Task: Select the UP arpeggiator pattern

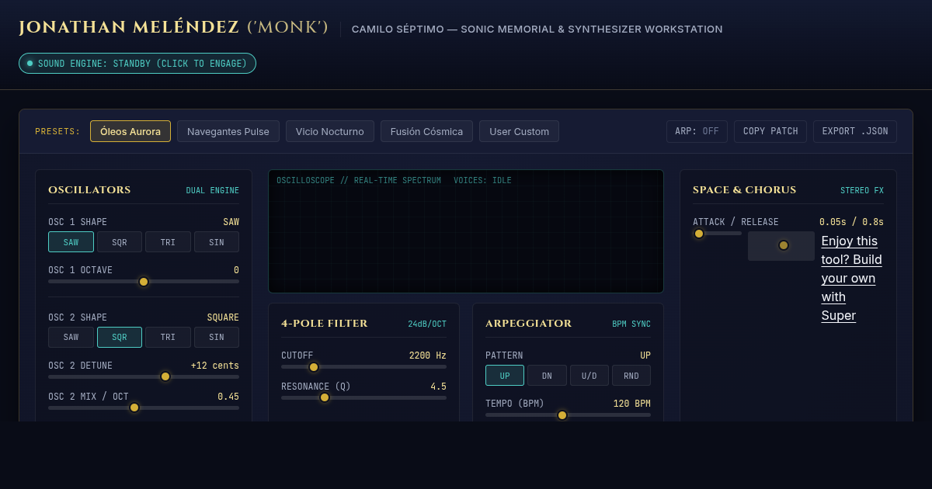Action: [x=505, y=376]
